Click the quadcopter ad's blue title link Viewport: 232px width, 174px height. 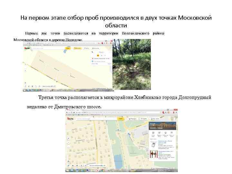(165, 142)
